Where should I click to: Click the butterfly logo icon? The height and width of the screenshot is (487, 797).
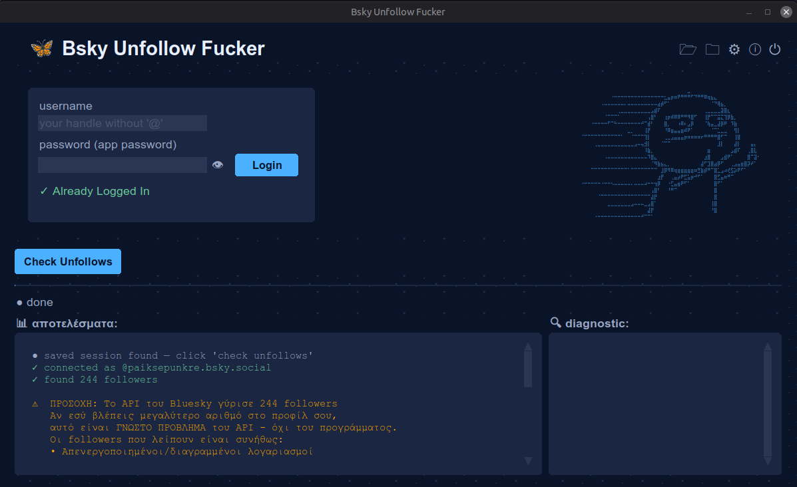[42, 49]
